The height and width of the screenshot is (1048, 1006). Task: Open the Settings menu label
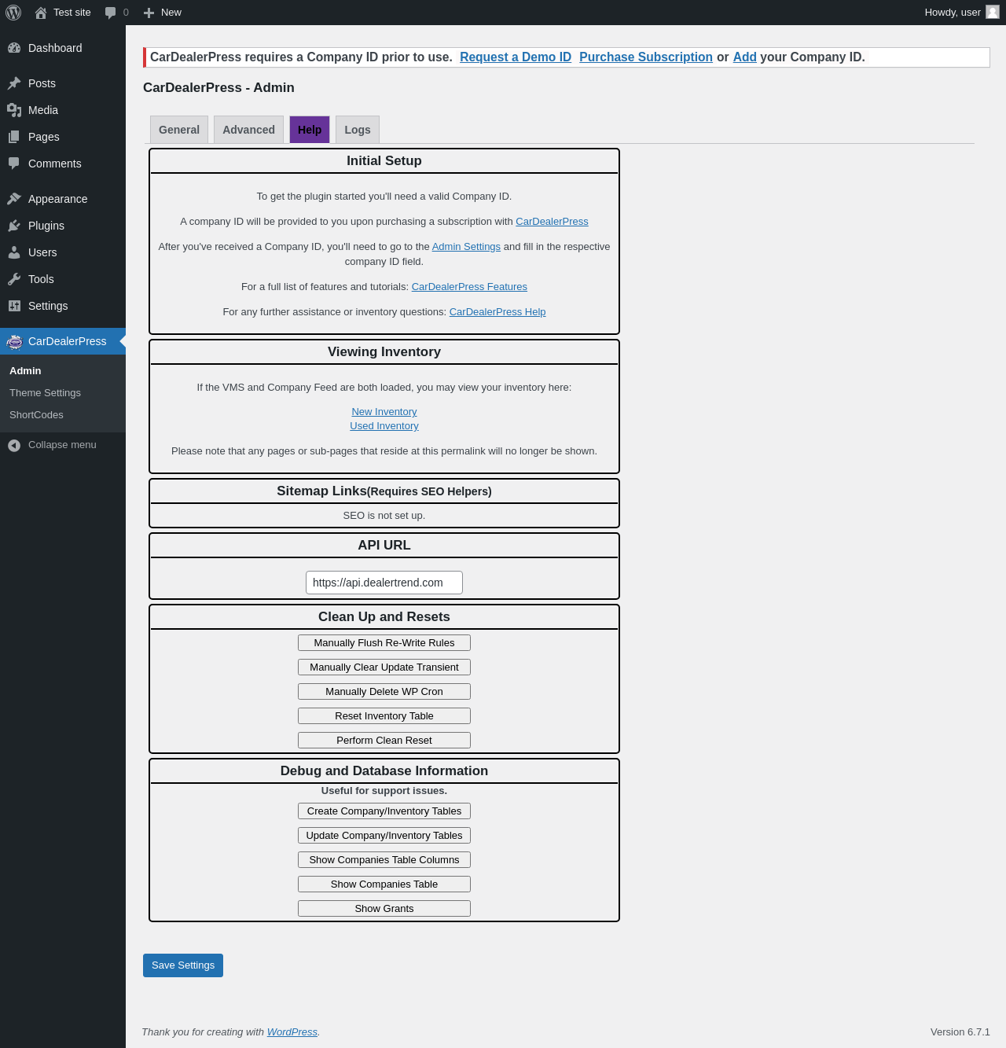point(48,306)
